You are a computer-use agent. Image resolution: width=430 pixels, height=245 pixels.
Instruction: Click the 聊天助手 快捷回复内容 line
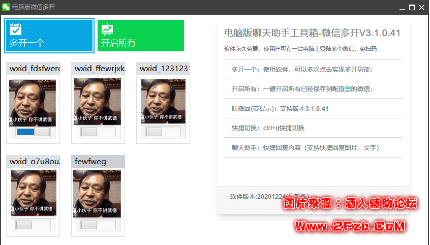305,148
